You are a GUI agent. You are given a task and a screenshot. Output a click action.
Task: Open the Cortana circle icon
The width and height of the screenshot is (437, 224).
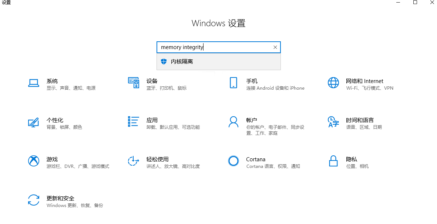pos(233,161)
